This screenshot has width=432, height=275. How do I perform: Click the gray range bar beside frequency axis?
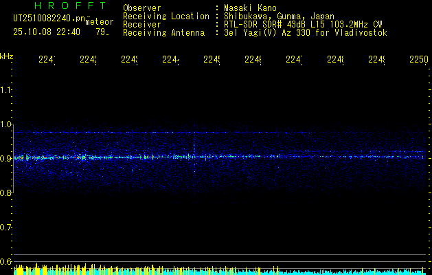(x=14, y=159)
